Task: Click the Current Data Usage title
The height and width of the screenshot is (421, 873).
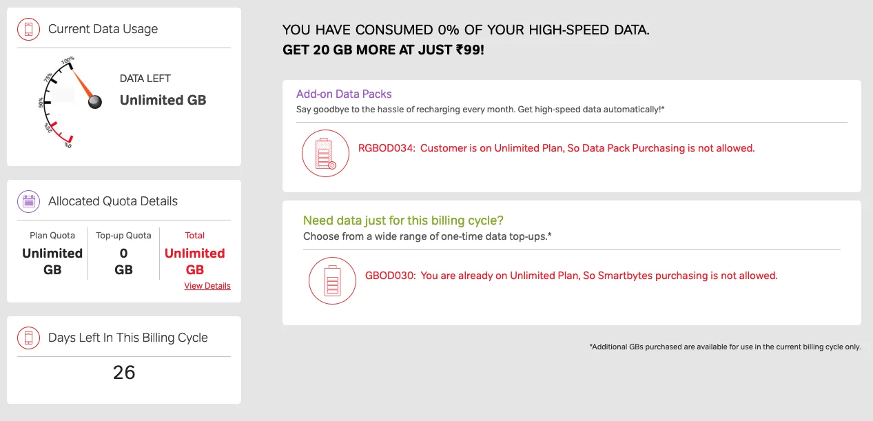Action: (103, 29)
